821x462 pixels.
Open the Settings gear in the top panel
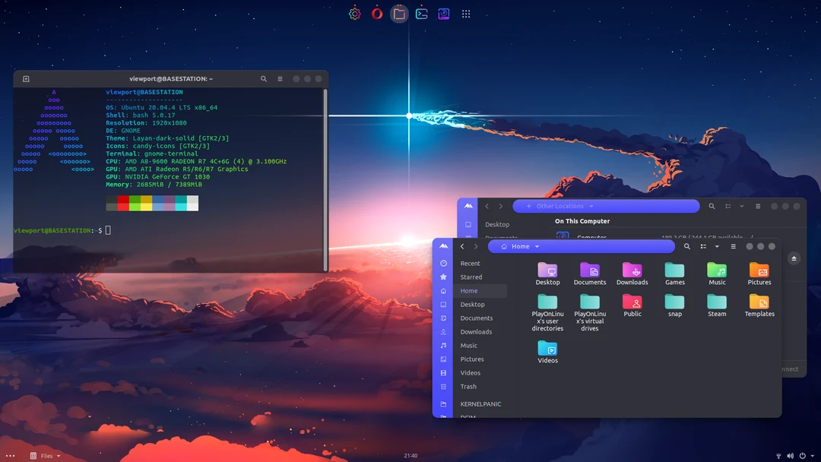point(354,13)
